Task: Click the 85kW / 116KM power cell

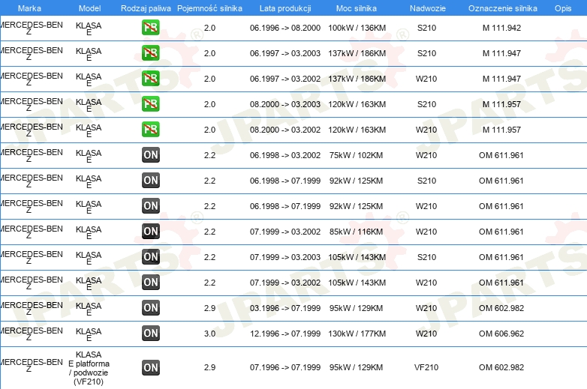Action: [356, 232]
